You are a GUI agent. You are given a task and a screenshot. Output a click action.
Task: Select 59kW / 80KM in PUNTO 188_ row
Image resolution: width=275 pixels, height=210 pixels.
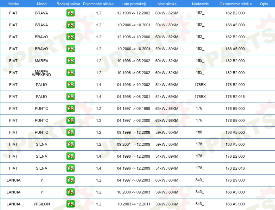click(167, 132)
